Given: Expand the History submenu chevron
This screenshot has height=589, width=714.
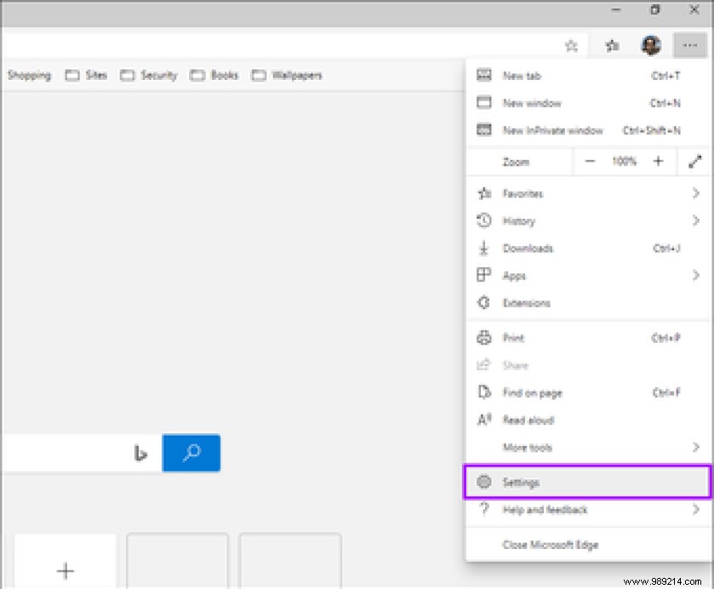Looking at the screenshot, I should (x=696, y=220).
